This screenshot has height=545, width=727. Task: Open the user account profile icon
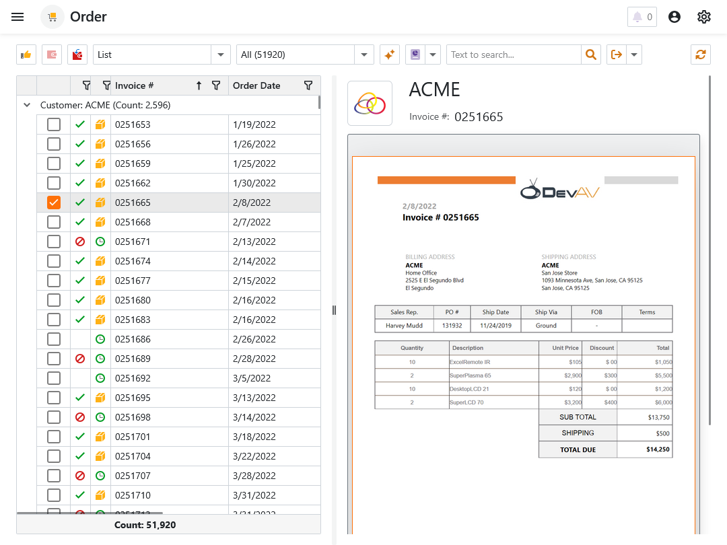click(x=674, y=17)
